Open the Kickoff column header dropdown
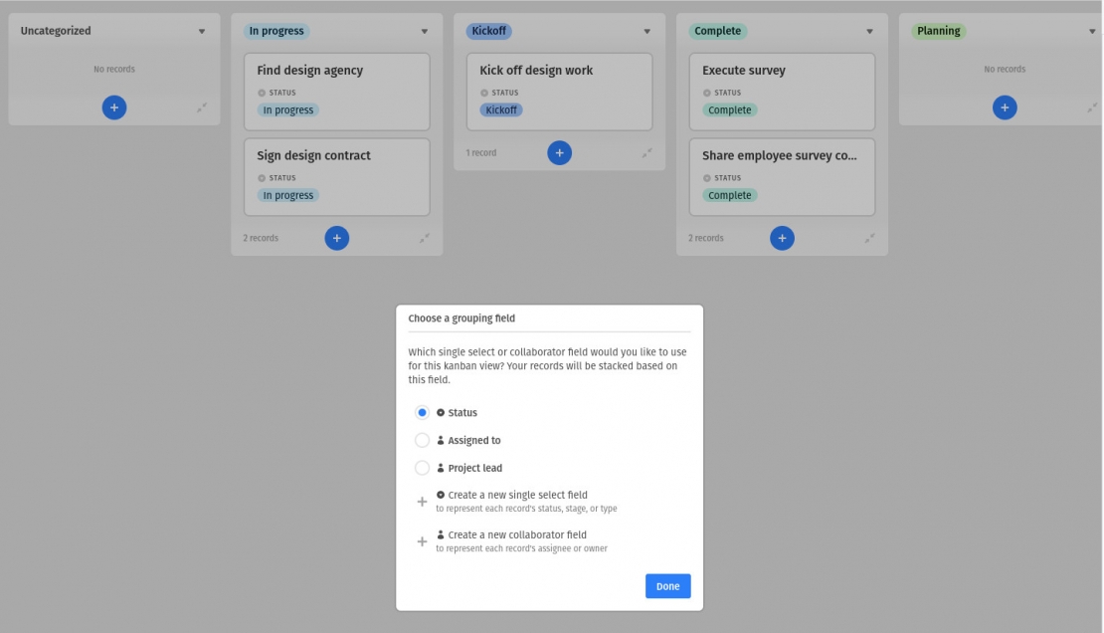The image size is (1104, 633). coord(647,31)
